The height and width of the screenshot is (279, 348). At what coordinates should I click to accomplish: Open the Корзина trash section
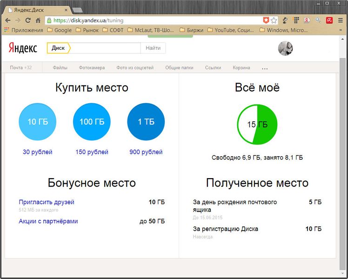[241, 67]
